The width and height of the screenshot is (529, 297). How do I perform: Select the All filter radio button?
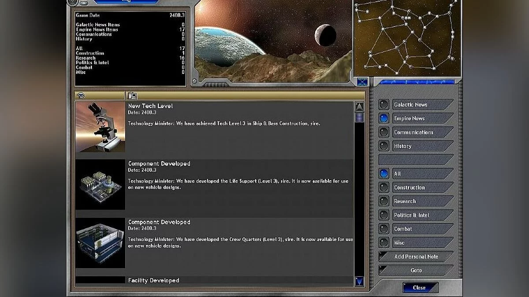click(384, 174)
